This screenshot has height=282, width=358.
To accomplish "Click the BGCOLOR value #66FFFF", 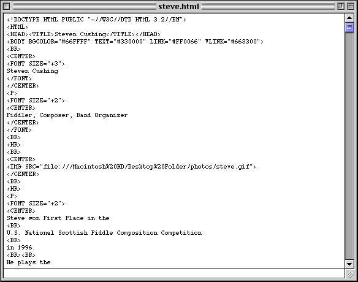I will click(74, 42).
